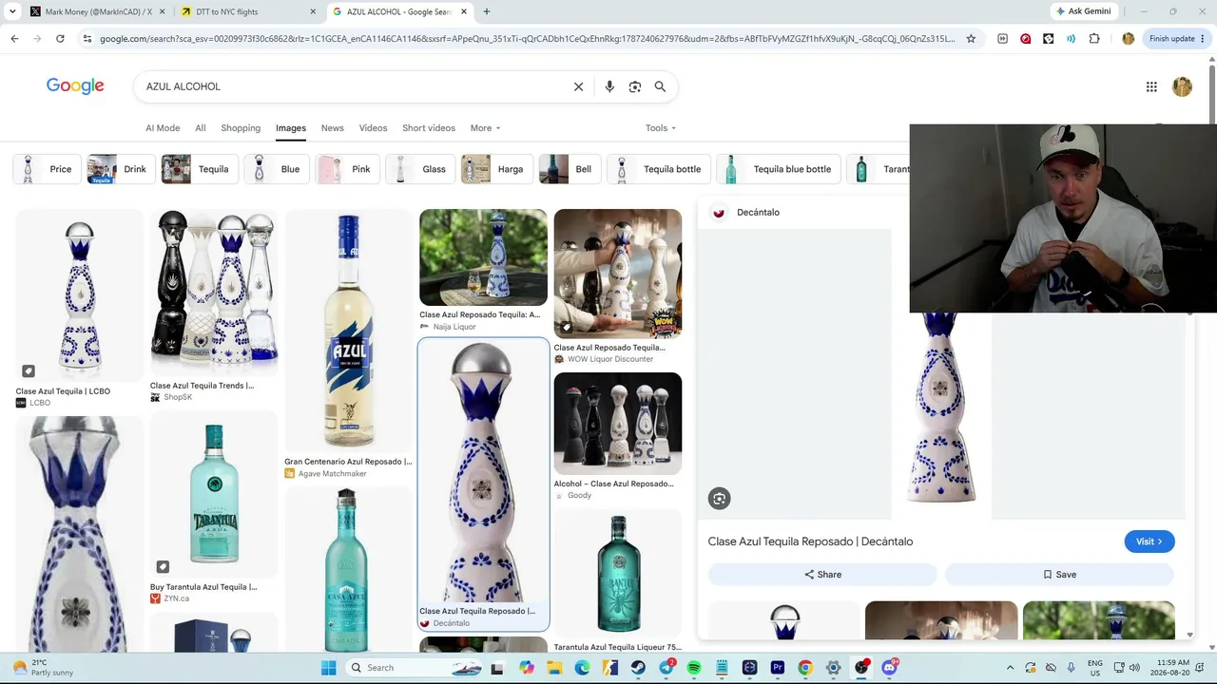Open the Windows Start menu
The image size is (1217, 684).
pyautogui.click(x=328, y=668)
